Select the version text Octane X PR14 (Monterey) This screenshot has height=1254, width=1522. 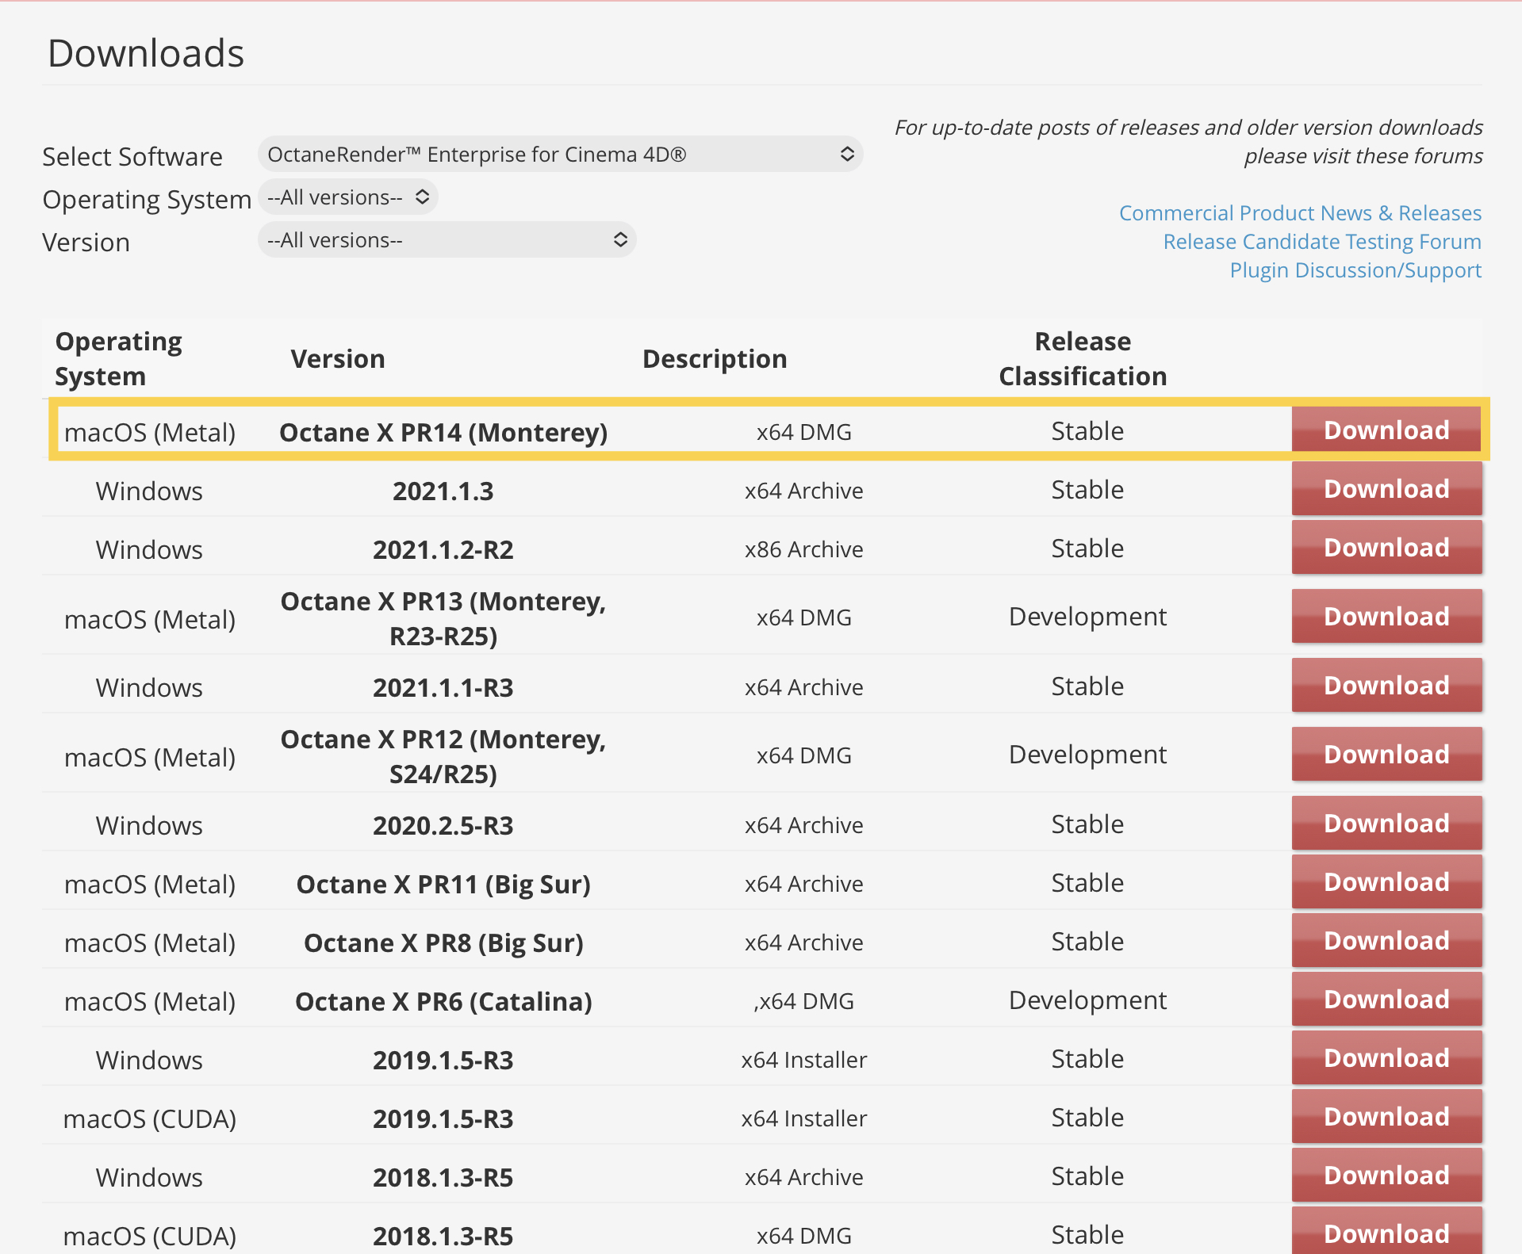coord(443,432)
